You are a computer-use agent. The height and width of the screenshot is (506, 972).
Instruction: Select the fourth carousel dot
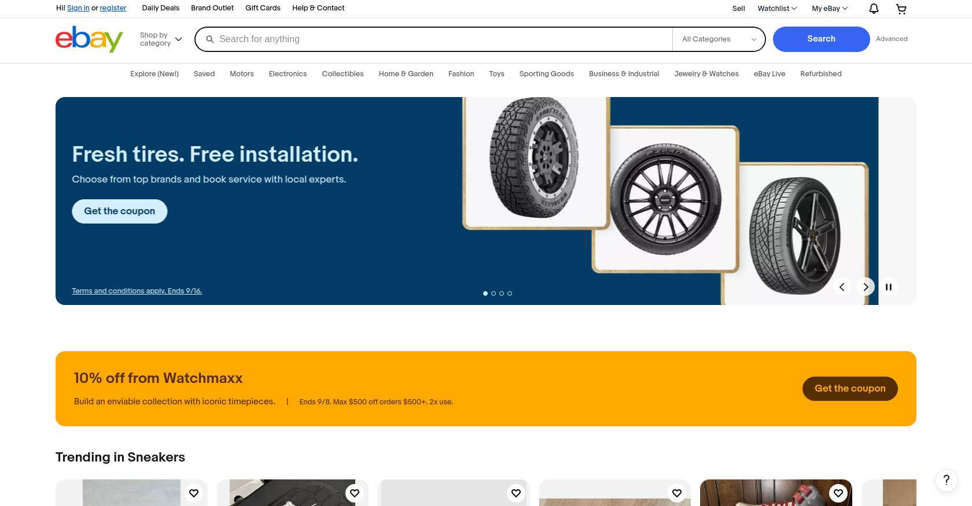(x=510, y=293)
